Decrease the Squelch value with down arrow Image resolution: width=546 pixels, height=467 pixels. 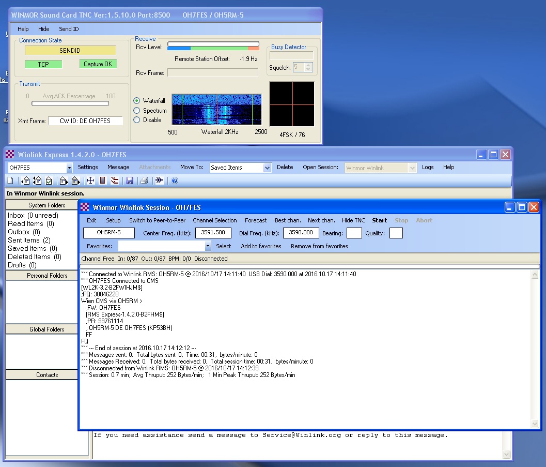(x=308, y=69)
